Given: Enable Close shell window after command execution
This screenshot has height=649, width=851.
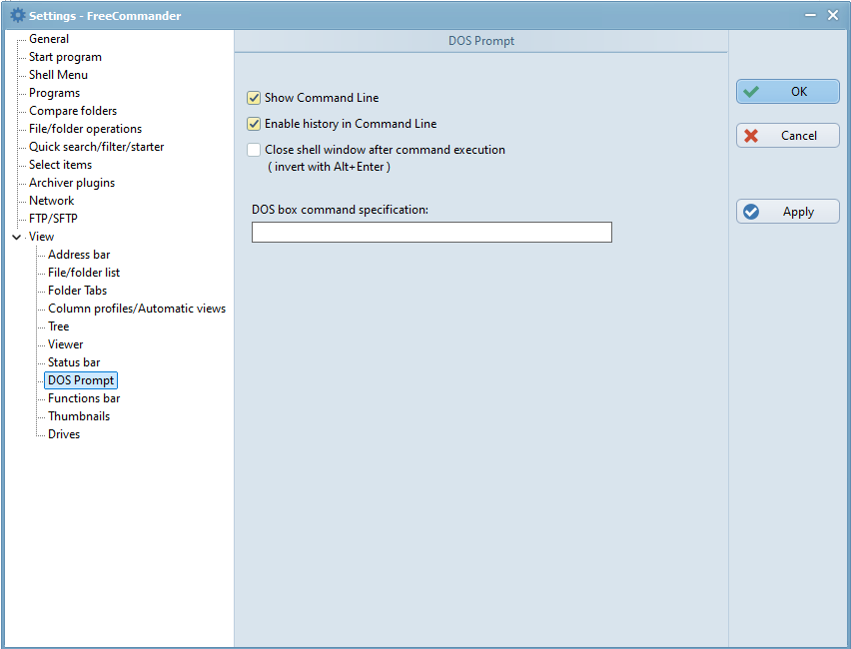Looking at the screenshot, I should coord(254,150).
